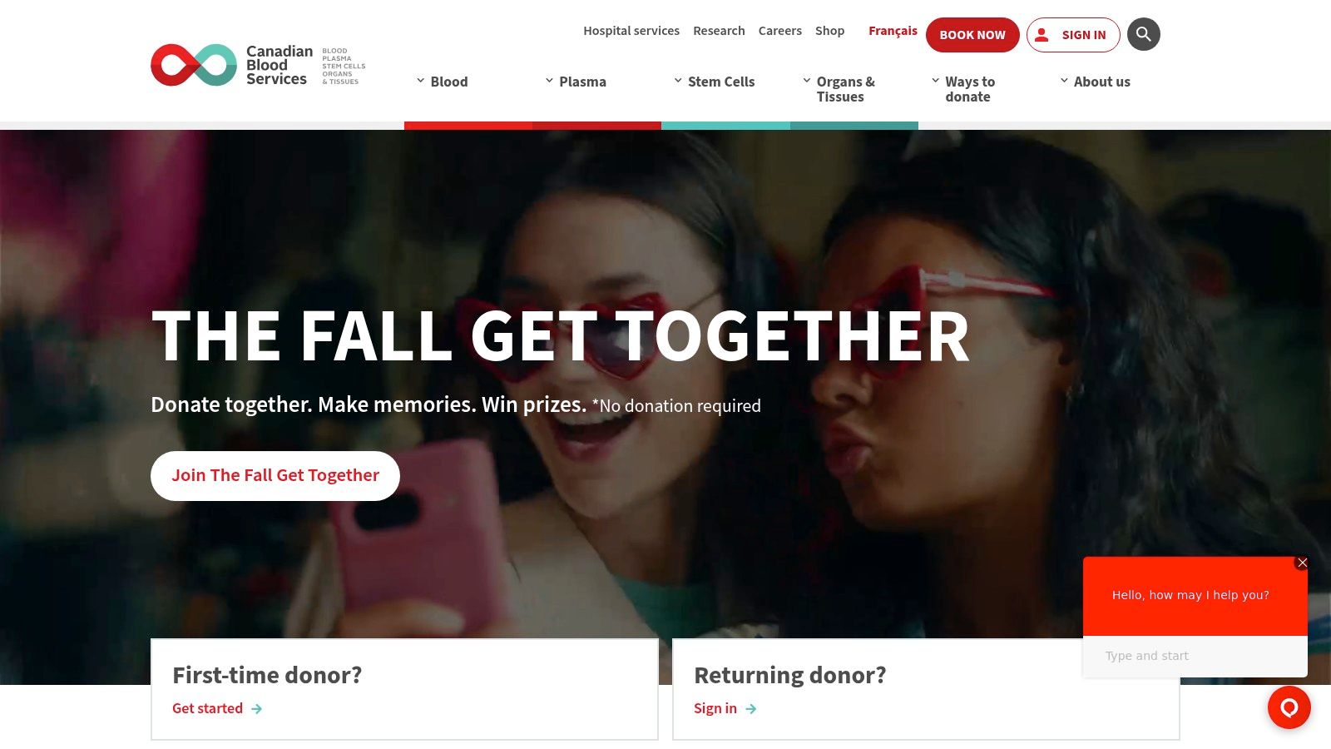Open the red chat bubble icon
Screen dimensions: 1331x749
(x=1289, y=707)
